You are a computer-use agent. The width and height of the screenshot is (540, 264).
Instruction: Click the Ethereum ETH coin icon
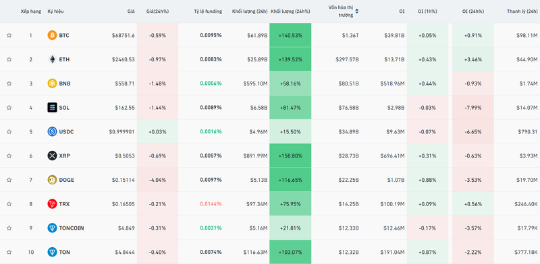(x=52, y=59)
